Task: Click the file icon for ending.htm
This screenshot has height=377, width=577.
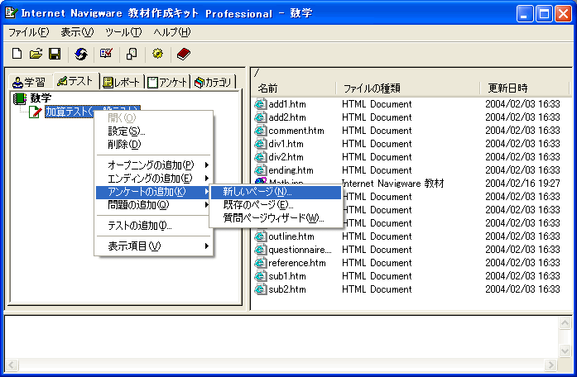Action: click(260, 170)
